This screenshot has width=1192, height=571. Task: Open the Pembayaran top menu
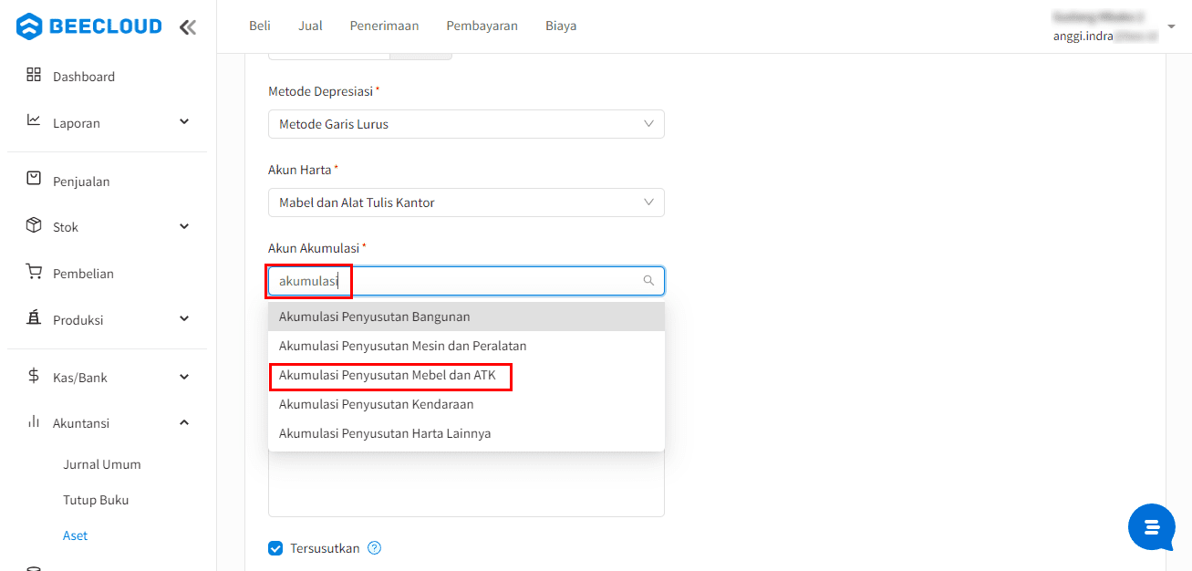(x=482, y=26)
